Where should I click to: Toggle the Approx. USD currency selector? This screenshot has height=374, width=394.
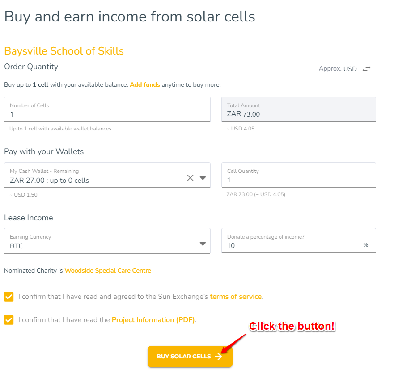coord(345,69)
